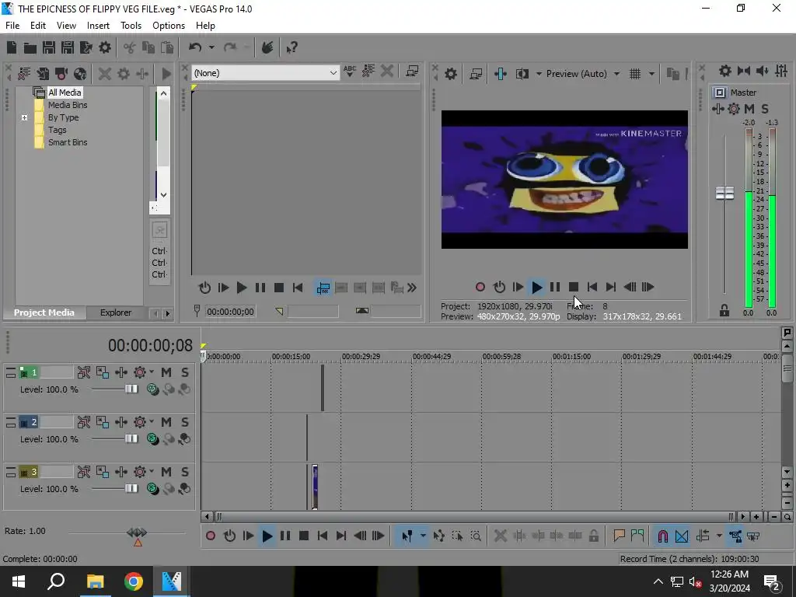Toggle the Master fader lock icon
796x597 pixels.
coord(724,311)
